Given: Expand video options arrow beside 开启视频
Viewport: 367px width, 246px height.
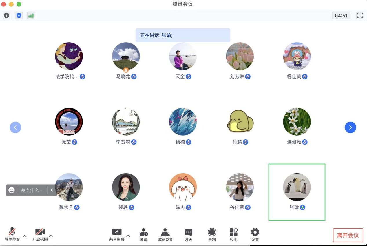Looking at the screenshot, I should click(x=51, y=236).
